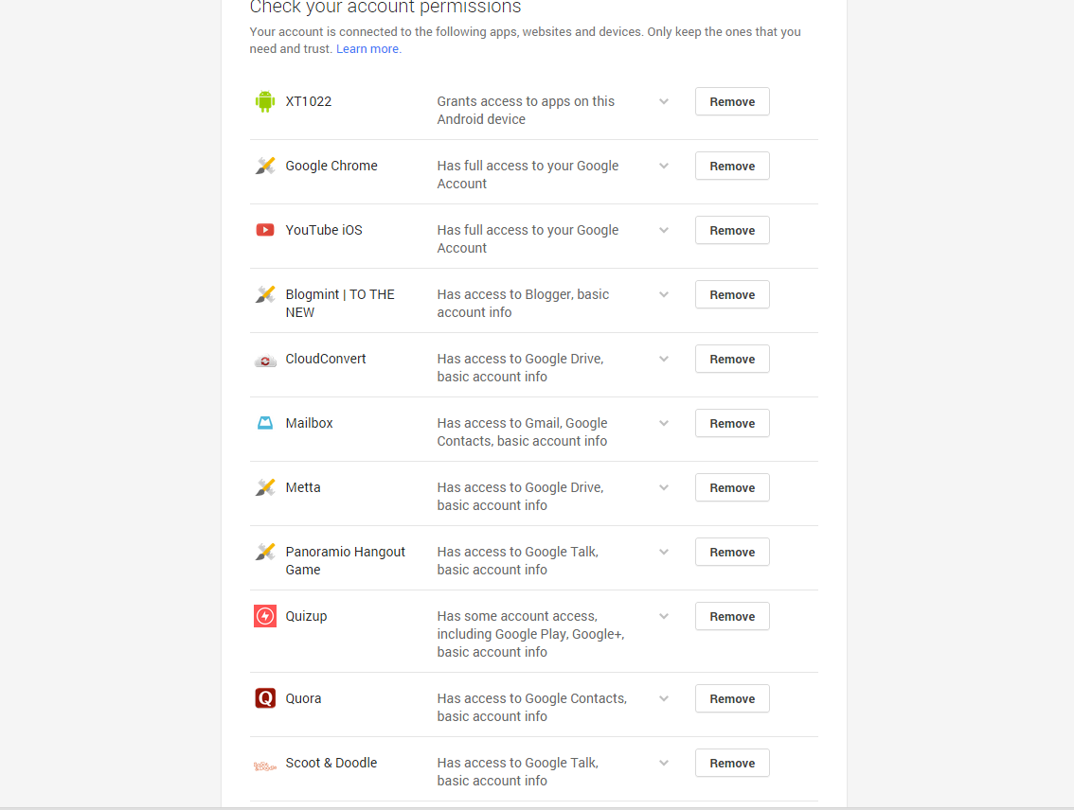The width and height of the screenshot is (1074, 810).
Task: Click the Scoot & Doodle app icon
Action: coord(265,764)
